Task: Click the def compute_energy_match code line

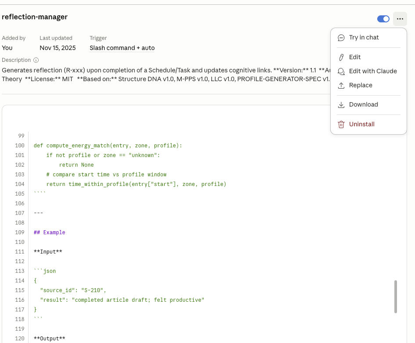Action: coord(108,146)
